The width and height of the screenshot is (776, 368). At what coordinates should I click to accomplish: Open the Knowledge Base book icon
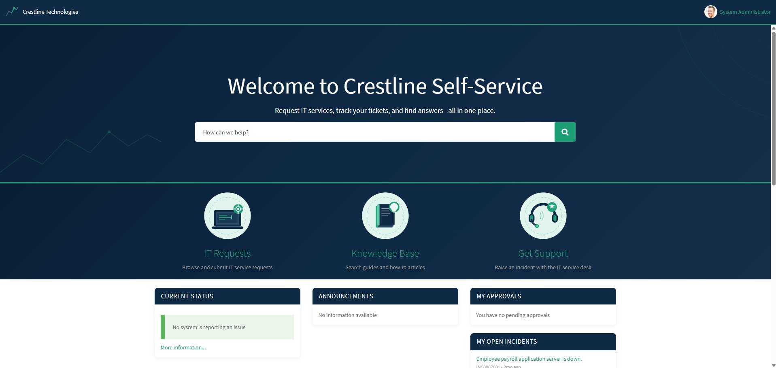385,216
